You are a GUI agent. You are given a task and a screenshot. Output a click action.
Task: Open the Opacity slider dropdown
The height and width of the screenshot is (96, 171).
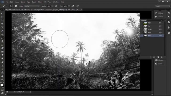[52, 6]
